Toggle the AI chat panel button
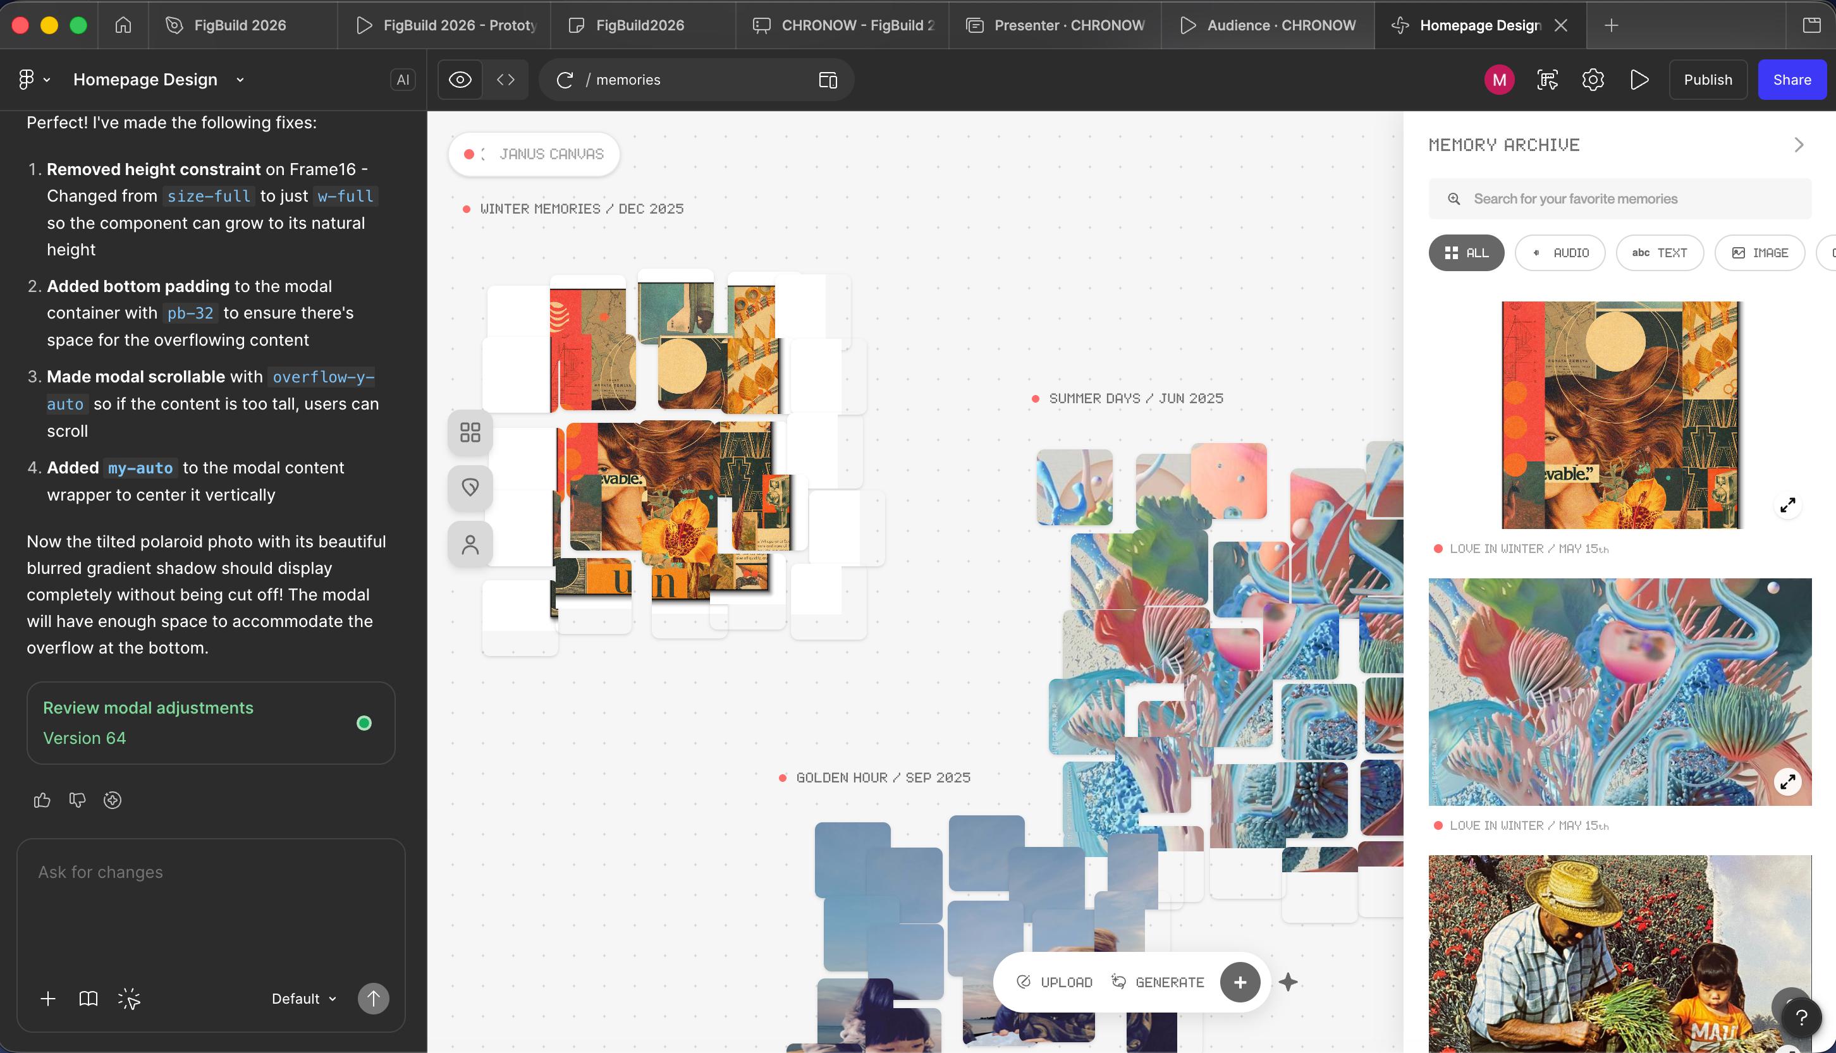Image resolution: width=1836 pixels, height=1053 pixels. point(403,80)
